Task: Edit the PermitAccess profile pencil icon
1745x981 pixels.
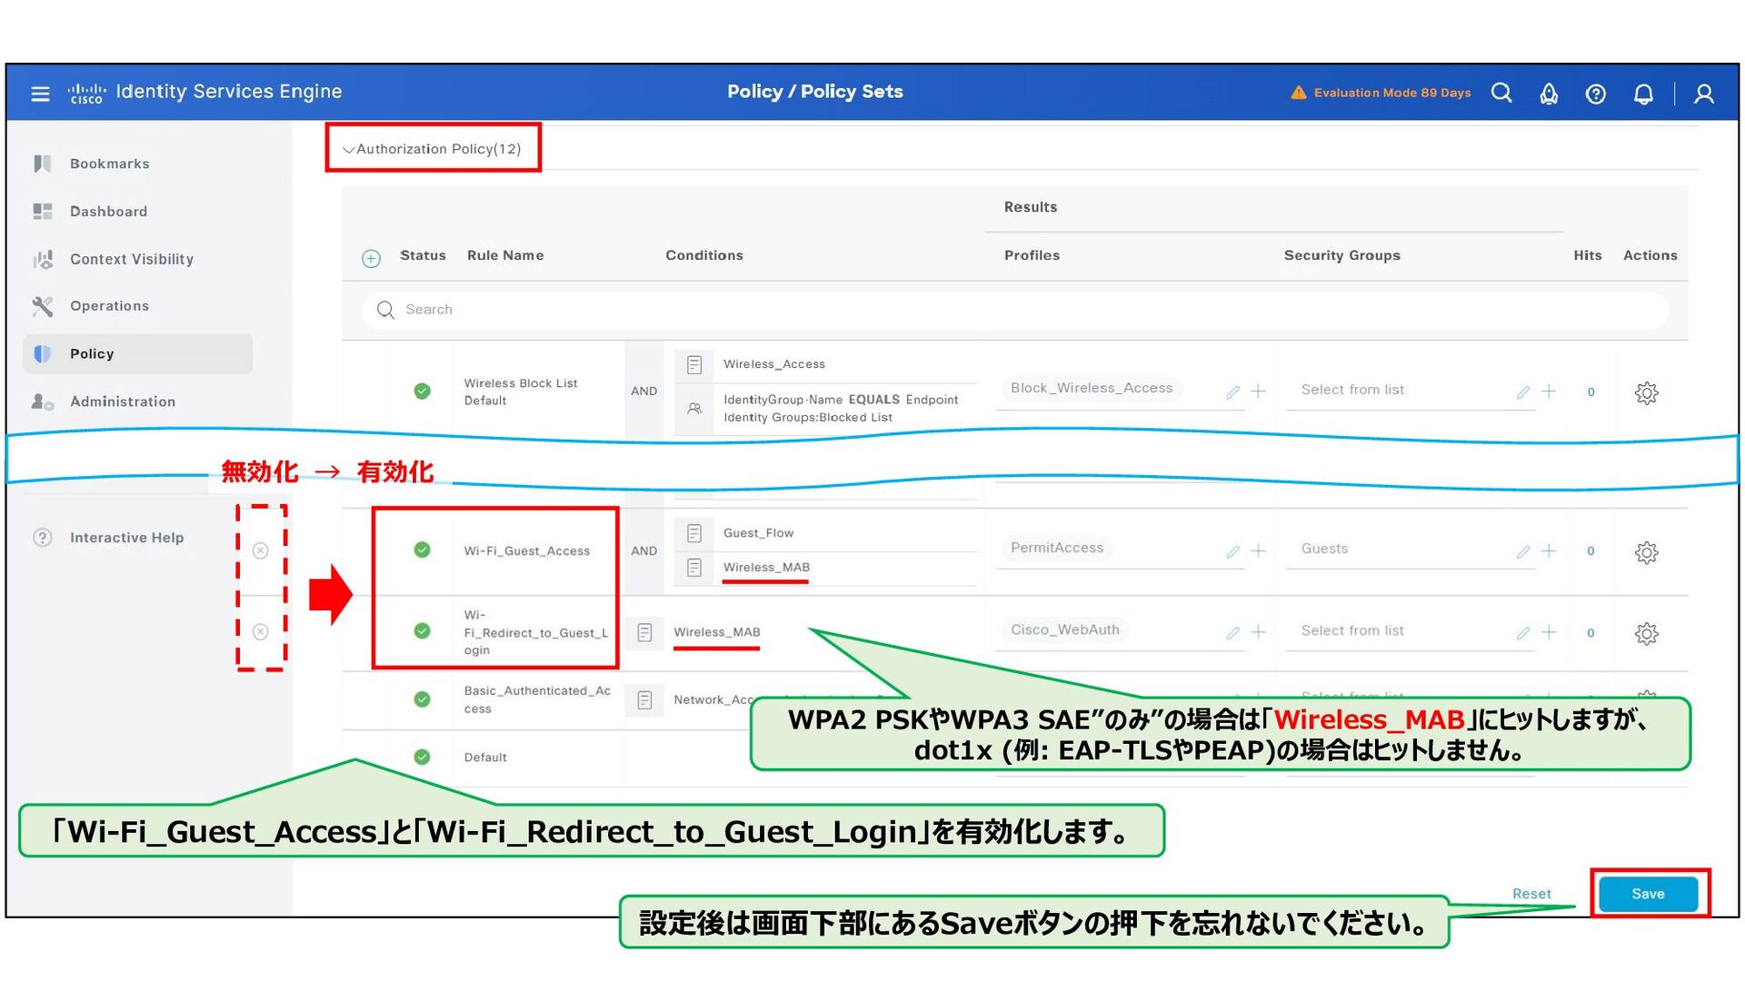Action: point(1232,551)
